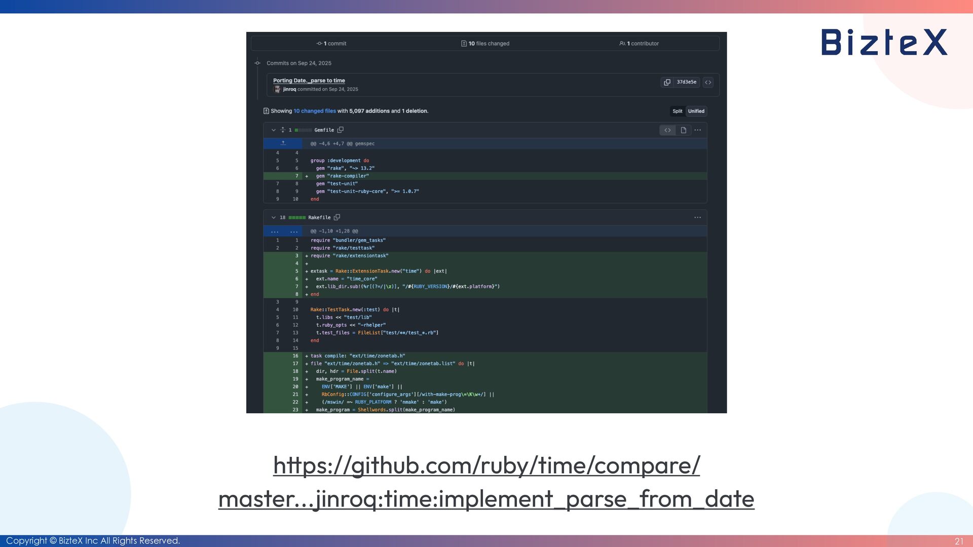This screenshot has height=547, width=973.
Task: Switch diff to Split view
Action: pos(677,111)
